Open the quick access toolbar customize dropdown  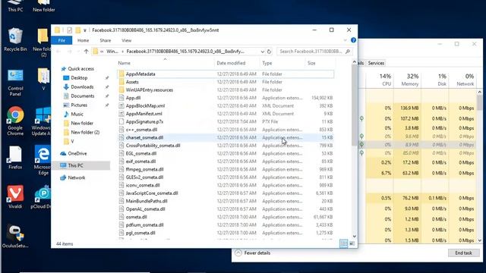click(x=84, y=30)
